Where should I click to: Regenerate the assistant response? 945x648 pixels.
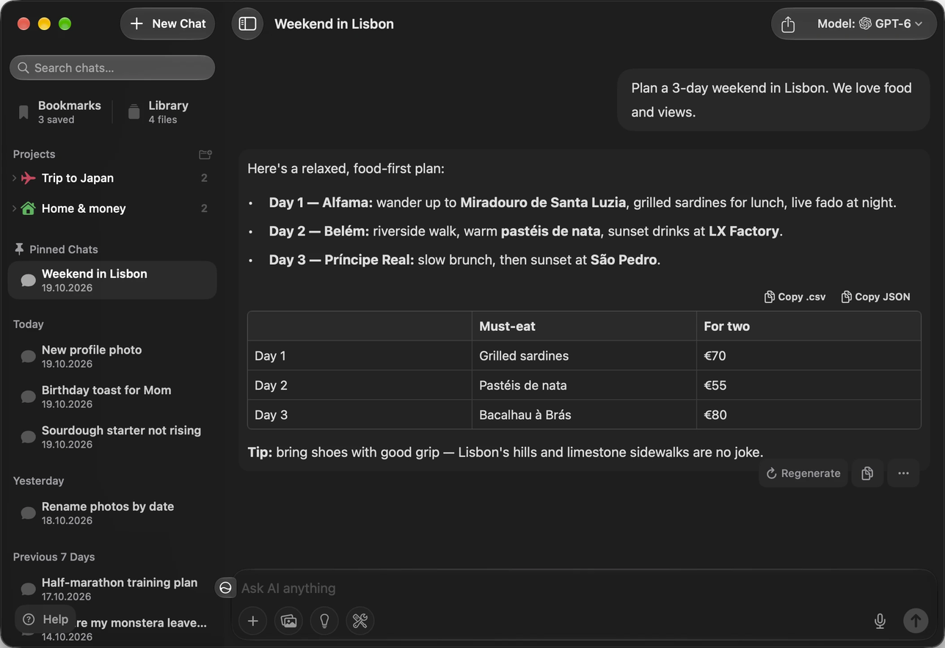803,473
